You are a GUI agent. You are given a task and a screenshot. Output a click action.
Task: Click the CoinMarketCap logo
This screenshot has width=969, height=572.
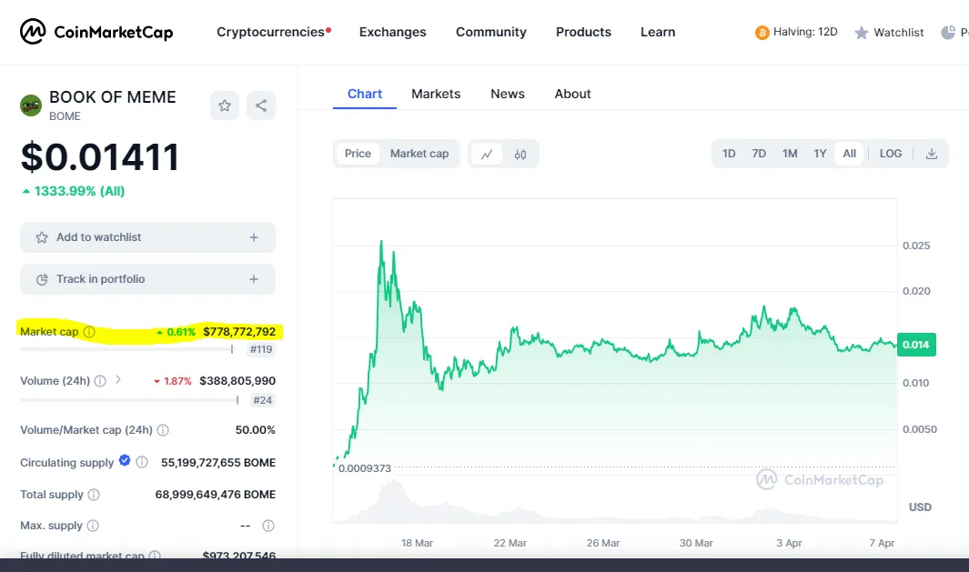click(96, 32)
